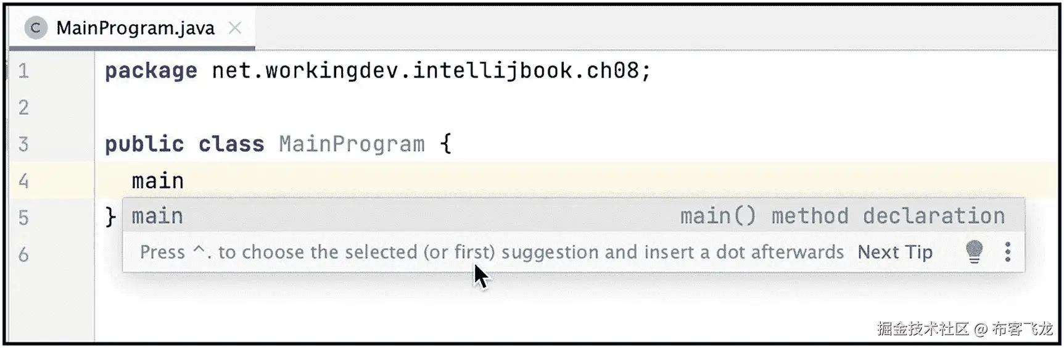Click the closing brace on line five
The image size is (1064, 348).
110,217
